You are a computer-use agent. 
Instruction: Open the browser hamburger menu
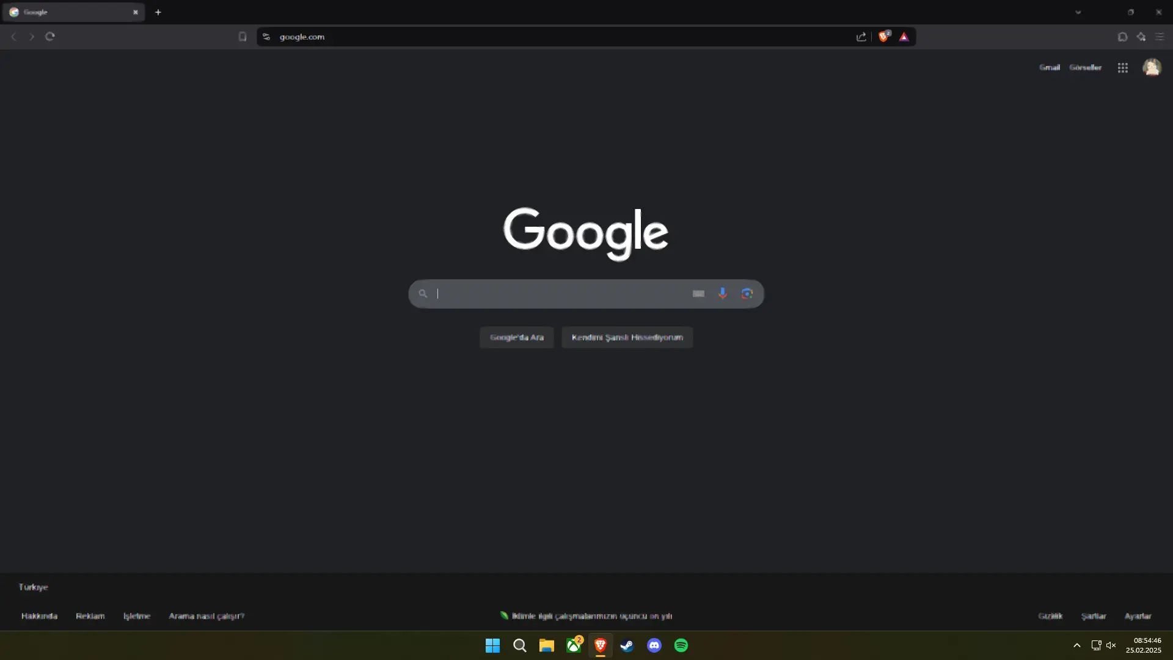pos(1160,37)
